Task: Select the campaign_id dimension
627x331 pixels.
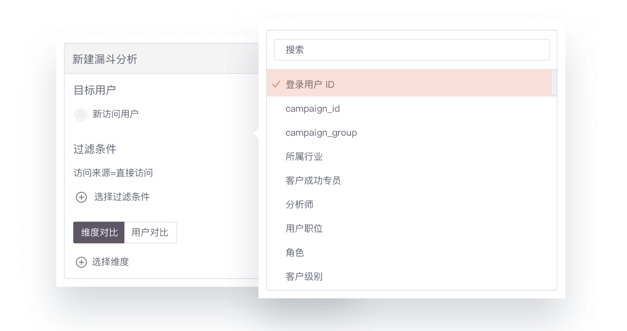Action: point(313,108)
